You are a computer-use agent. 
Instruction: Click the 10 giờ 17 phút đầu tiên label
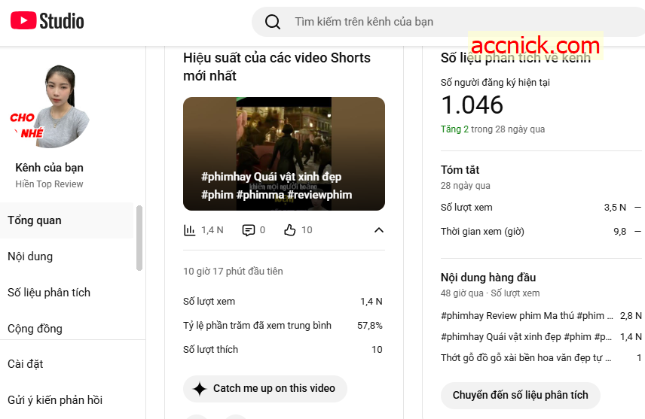233,271
